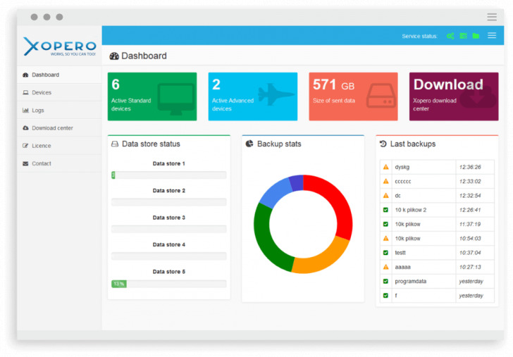Click the Data store 5 progress bar
The image size is (513, 357).
168,284
